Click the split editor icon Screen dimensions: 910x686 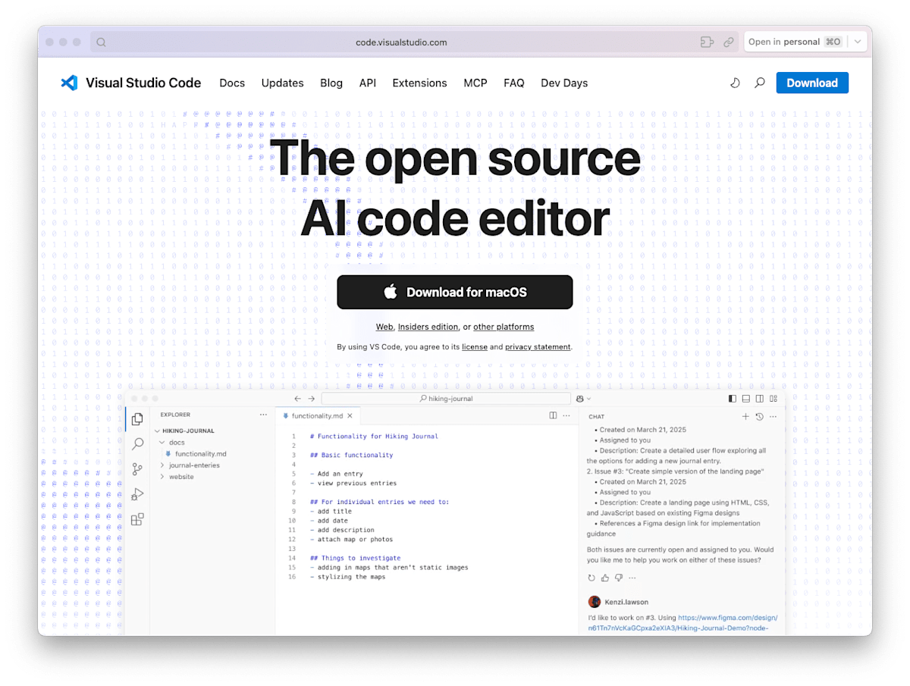[553, 415]
